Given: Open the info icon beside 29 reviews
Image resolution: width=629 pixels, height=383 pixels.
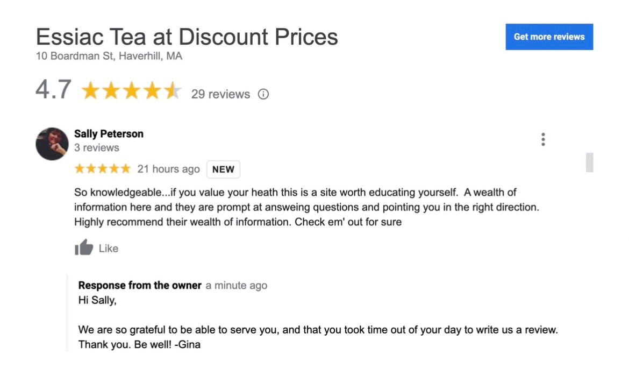Looking at the screenshot, I should click(x=263, y=94).
